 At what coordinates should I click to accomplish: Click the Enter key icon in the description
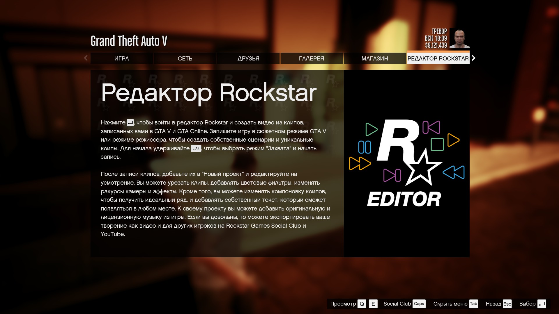click(130, 123)
